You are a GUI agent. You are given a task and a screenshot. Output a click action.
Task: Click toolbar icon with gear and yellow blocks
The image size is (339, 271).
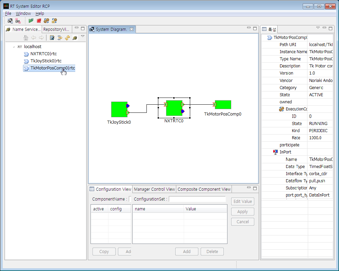coord(54,21)
